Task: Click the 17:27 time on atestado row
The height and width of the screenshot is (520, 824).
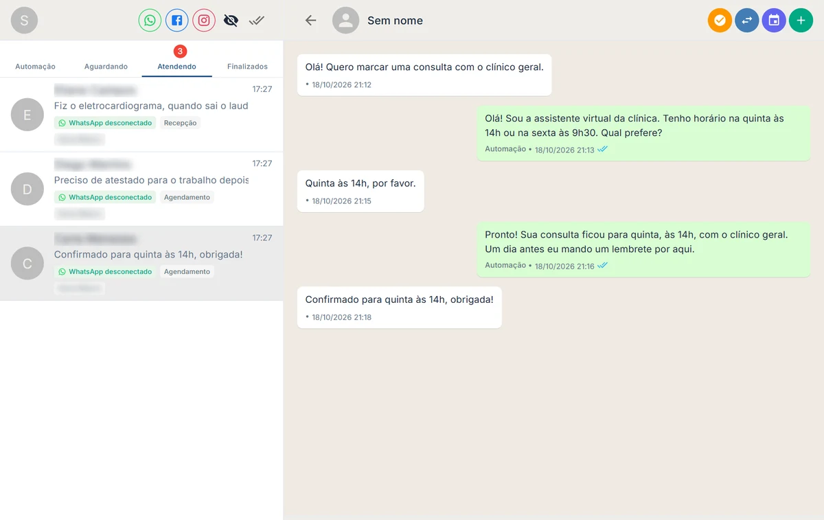Action: (262, 163)
